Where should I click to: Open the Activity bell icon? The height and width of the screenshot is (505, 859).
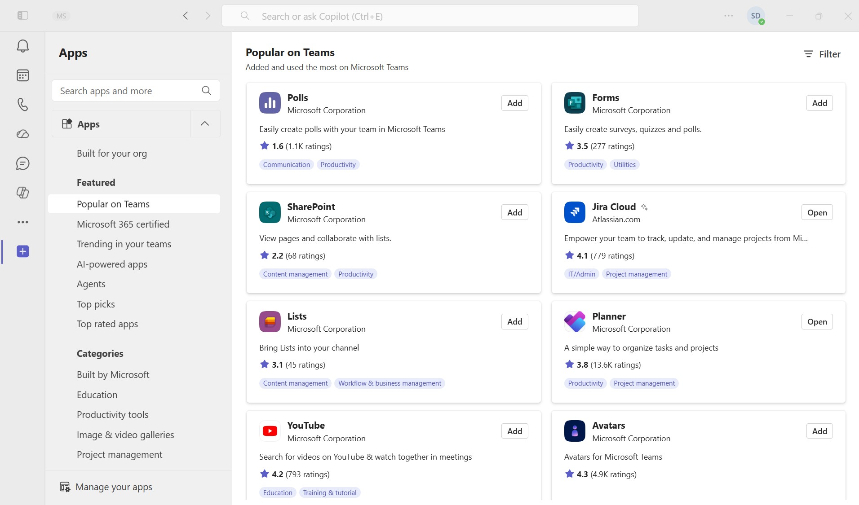click(x=22, y=46)
